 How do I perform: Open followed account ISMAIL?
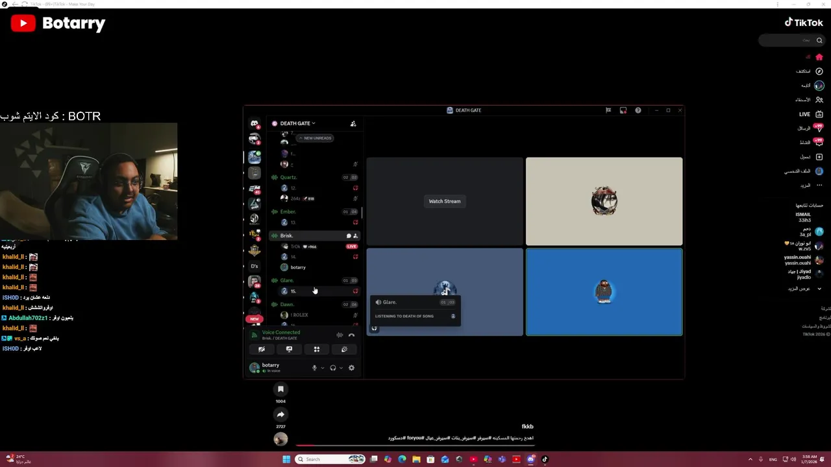pyautogui.click(x=803, y=217)
